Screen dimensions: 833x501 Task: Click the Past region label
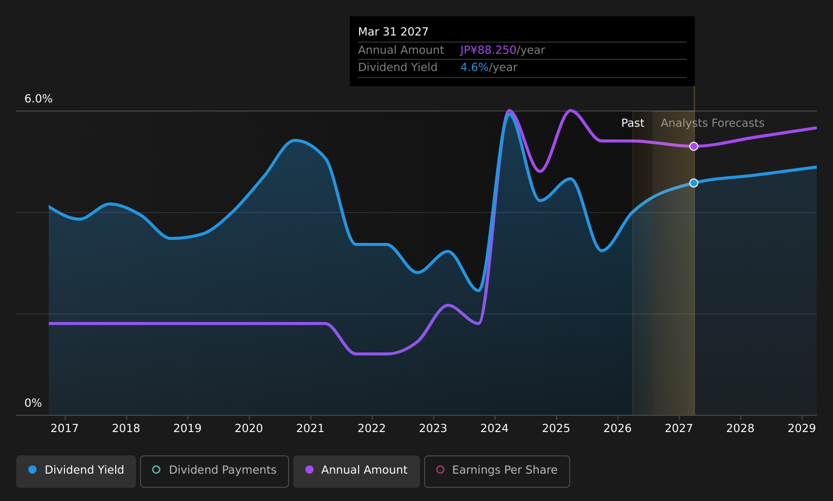[633, 123]
